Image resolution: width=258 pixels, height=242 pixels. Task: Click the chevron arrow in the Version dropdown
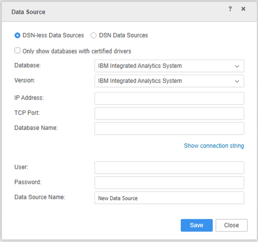[x=237, y=81]
